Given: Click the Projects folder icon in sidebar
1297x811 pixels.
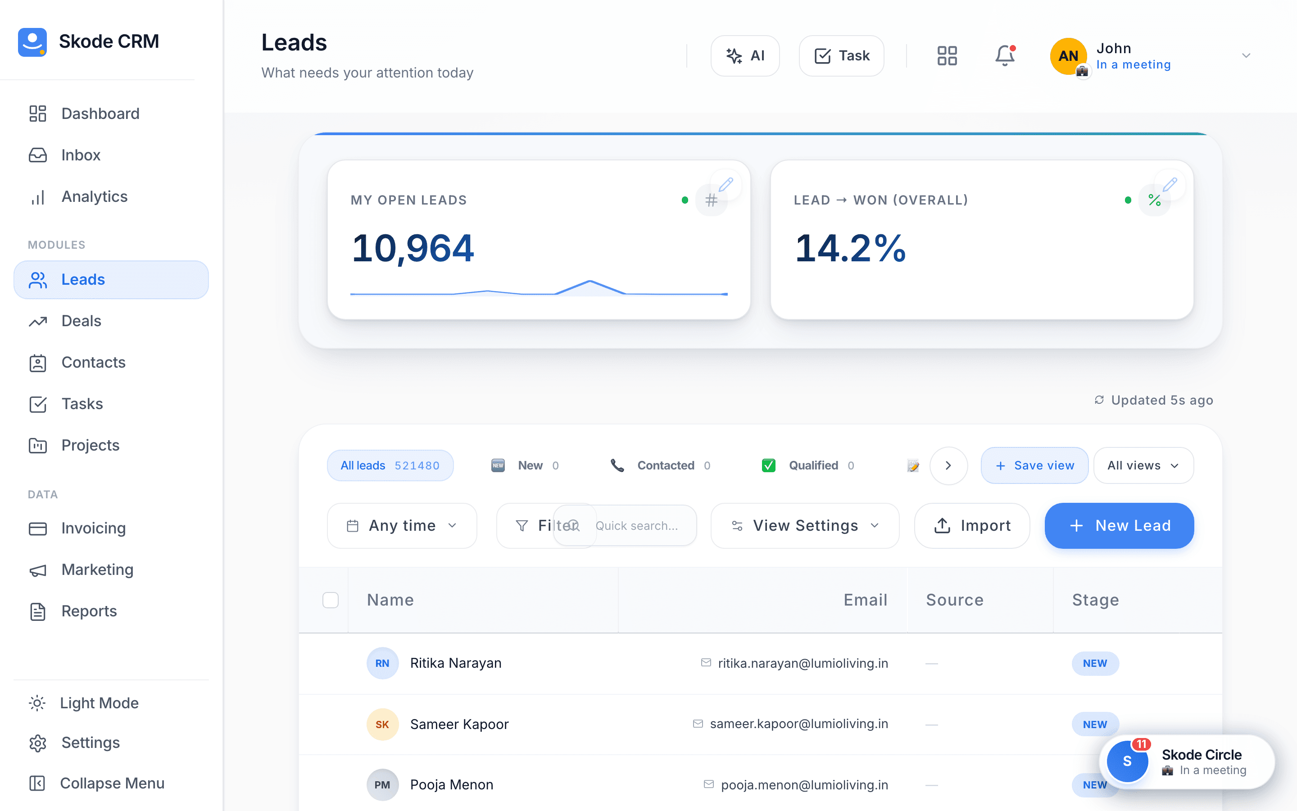Looking at the screenshot, I should click(x=37, y=445).
